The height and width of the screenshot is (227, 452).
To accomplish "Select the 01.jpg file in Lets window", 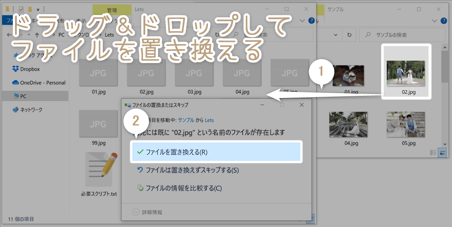I will (x=98, y=77).
